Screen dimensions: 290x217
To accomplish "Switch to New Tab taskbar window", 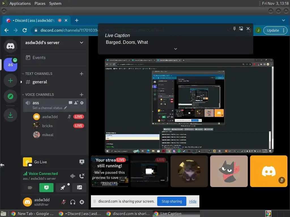I will (33, 214).
